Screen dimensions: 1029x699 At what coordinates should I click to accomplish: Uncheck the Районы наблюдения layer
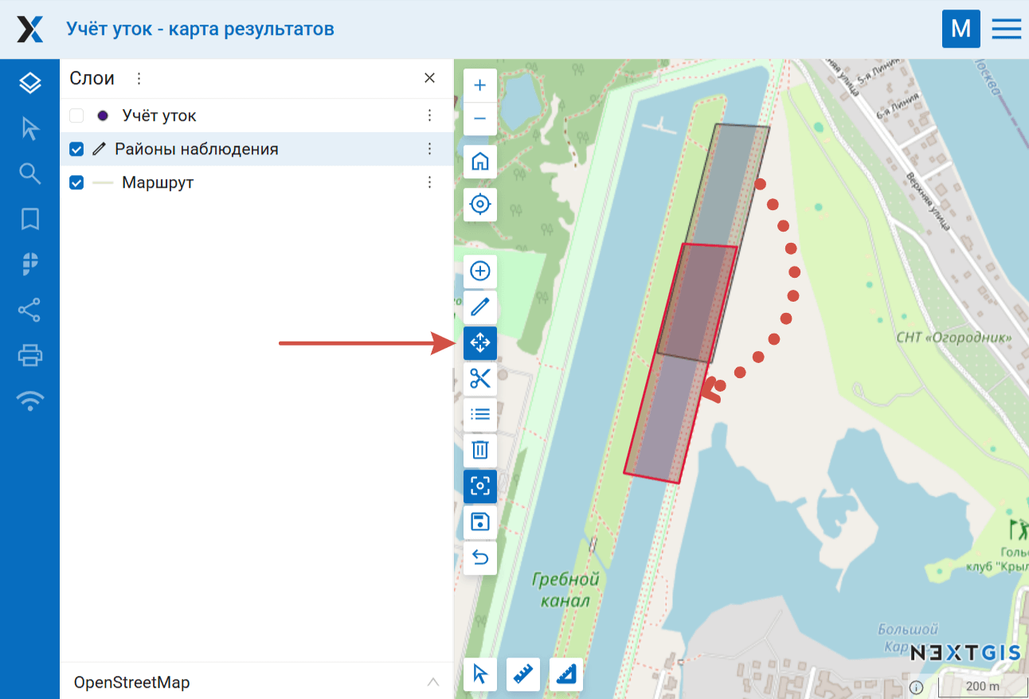pos(76,150)
